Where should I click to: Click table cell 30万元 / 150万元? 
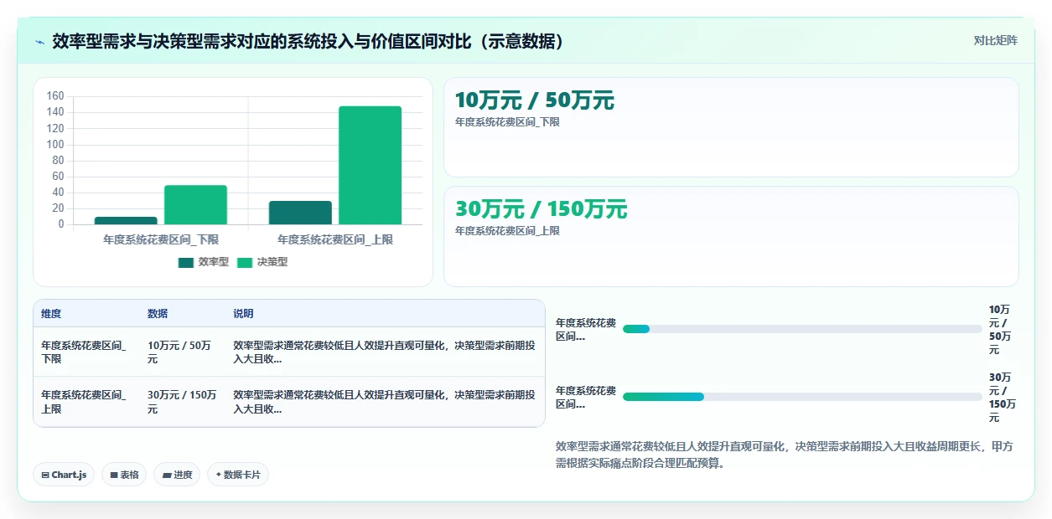point(183,402)
